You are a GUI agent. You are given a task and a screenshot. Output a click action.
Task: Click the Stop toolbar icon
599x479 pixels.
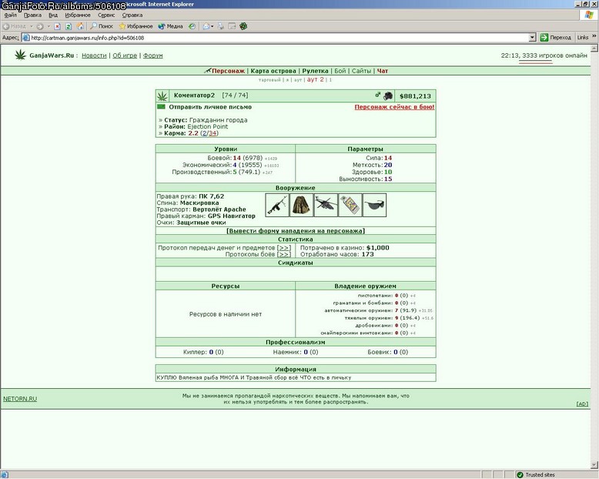[57, 26]
